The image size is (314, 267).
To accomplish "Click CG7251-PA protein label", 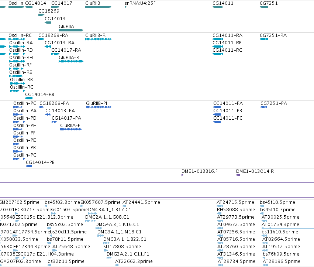I will click(274, 103).
